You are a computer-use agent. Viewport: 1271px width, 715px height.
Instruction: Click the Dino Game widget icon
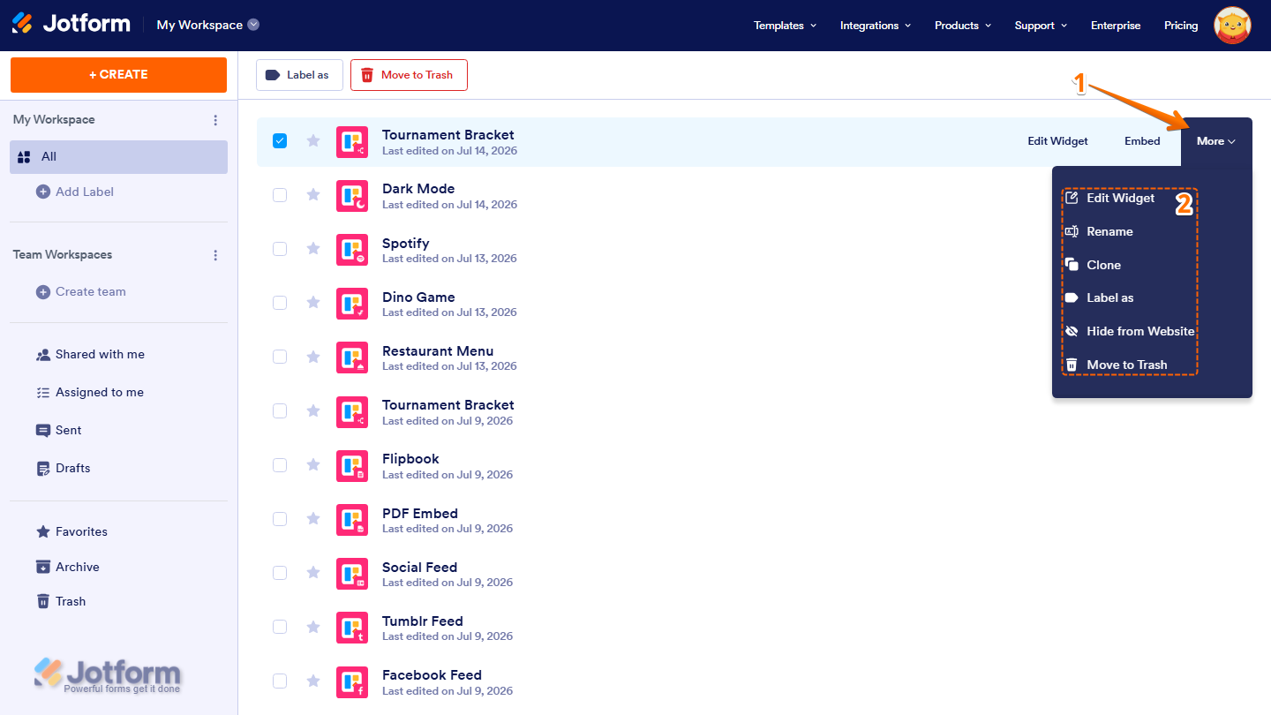352,304
